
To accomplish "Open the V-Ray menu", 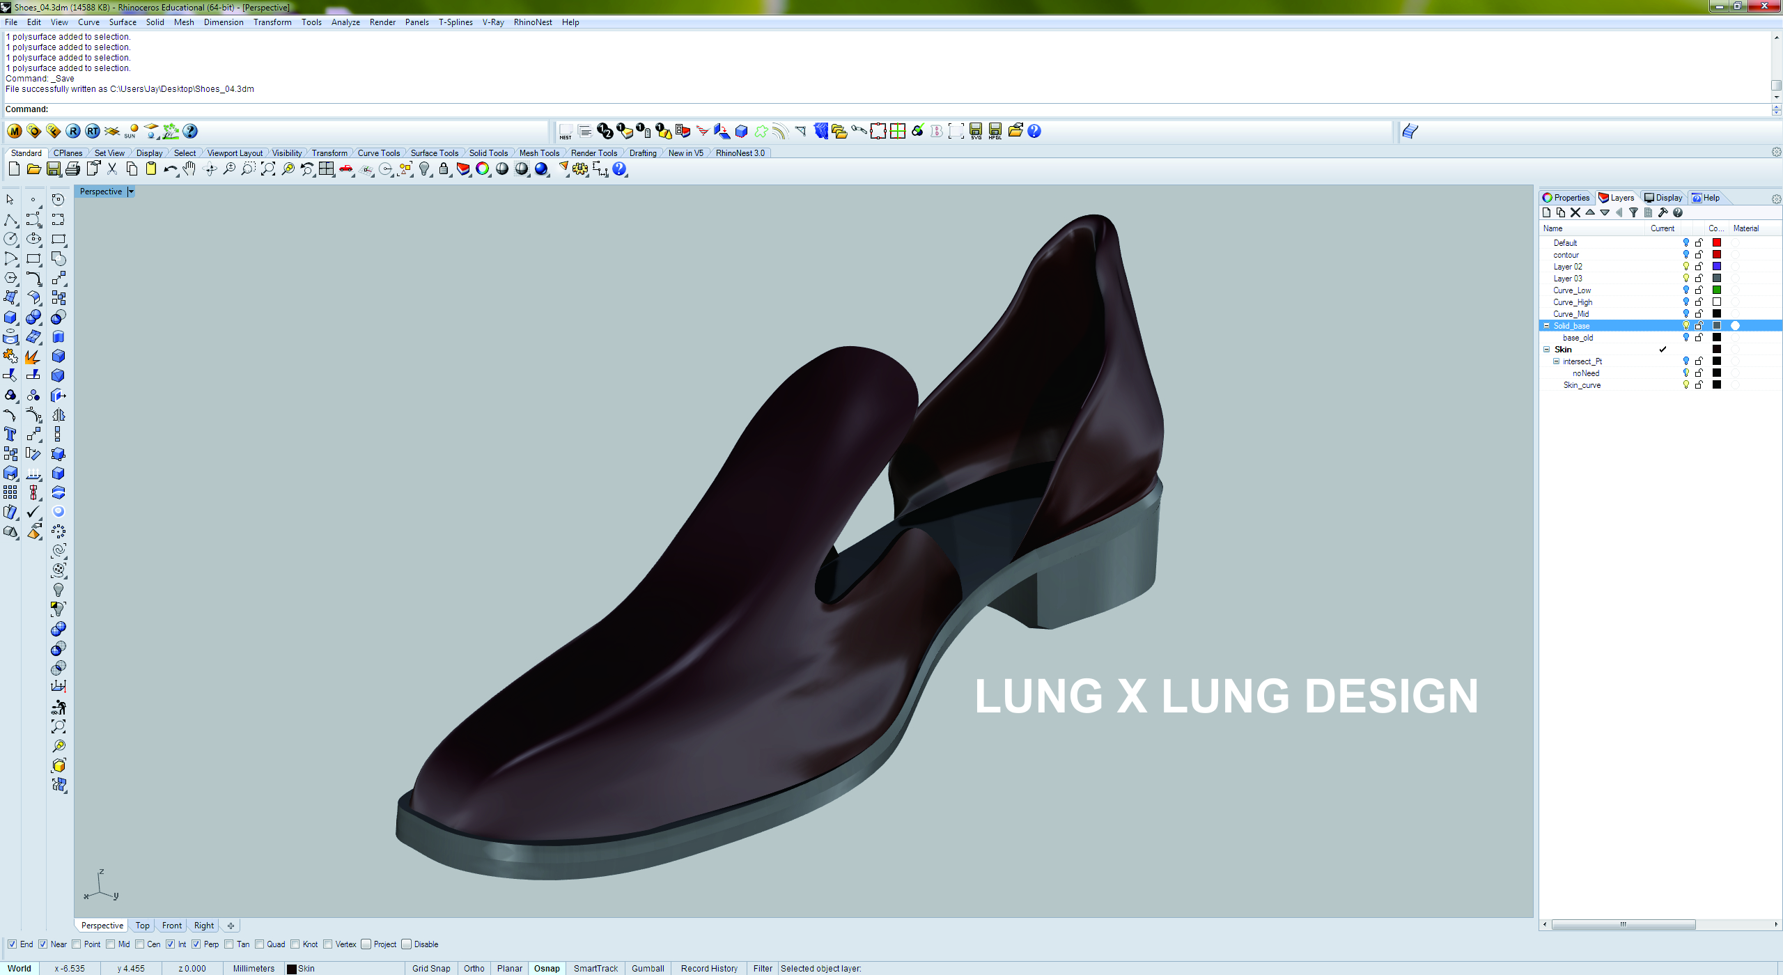I will 493,22.
